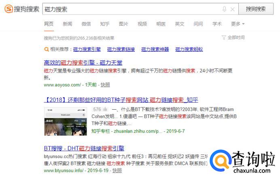The image size is (280, 183).
Task: Switch to the 视频 tab
Action: (142, 24)
